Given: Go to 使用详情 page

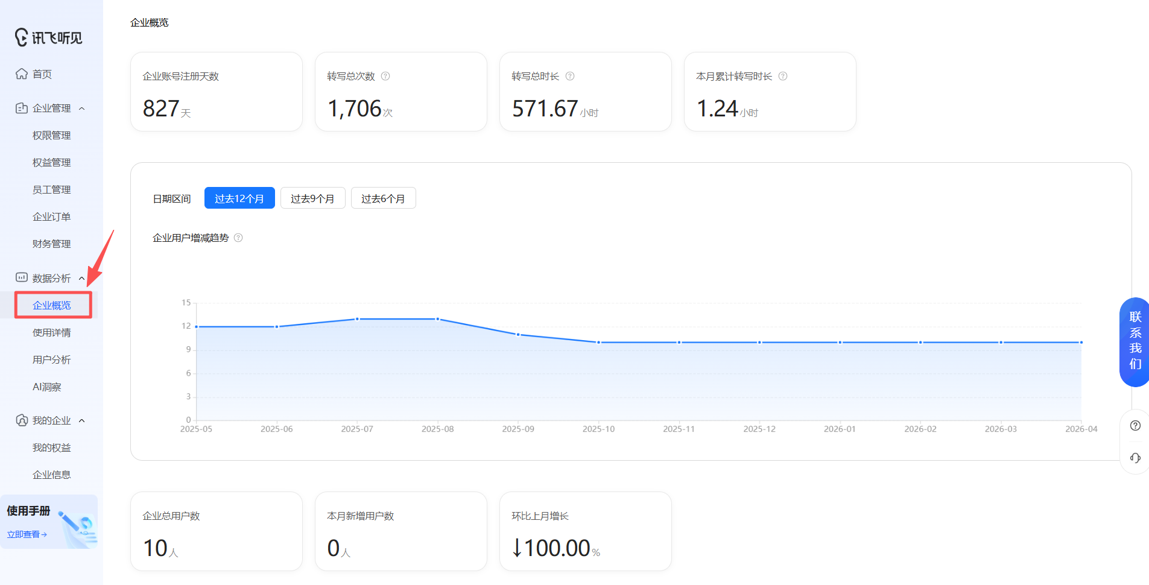Looking at the screenshot, I should [x=52, y=332].
